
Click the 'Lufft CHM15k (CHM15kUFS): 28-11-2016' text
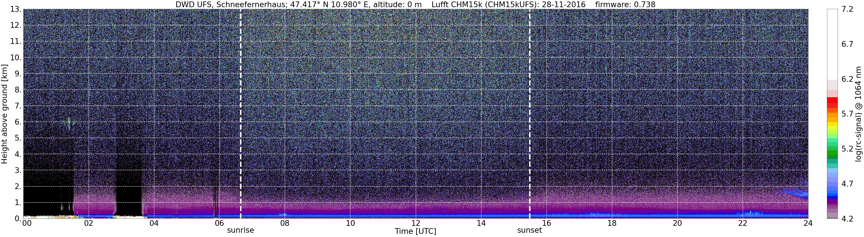click(508, 4)
